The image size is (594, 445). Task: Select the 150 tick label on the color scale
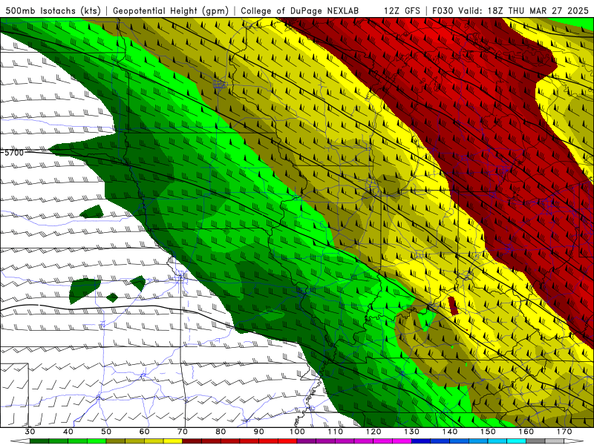pos(488,432)
